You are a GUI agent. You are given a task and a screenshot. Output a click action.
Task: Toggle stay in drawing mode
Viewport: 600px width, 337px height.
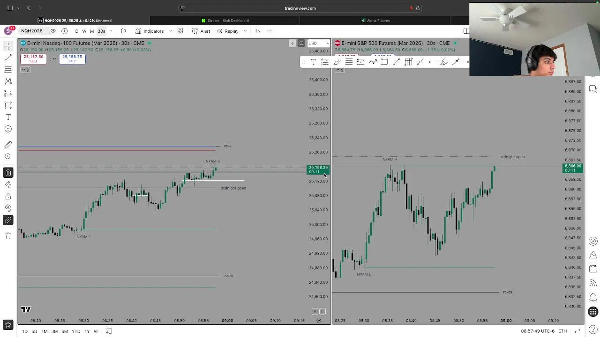point(8,185)
